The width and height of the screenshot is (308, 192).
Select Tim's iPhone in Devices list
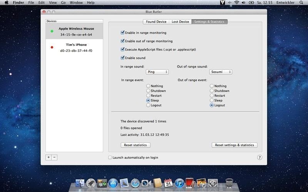[74, 47]
